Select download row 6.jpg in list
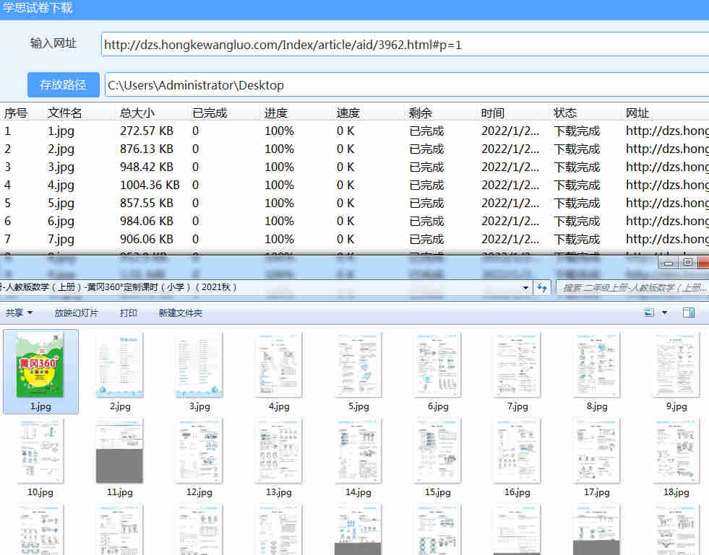The height and width of the screenshot is (555, 709). click(x=354, y=222)
